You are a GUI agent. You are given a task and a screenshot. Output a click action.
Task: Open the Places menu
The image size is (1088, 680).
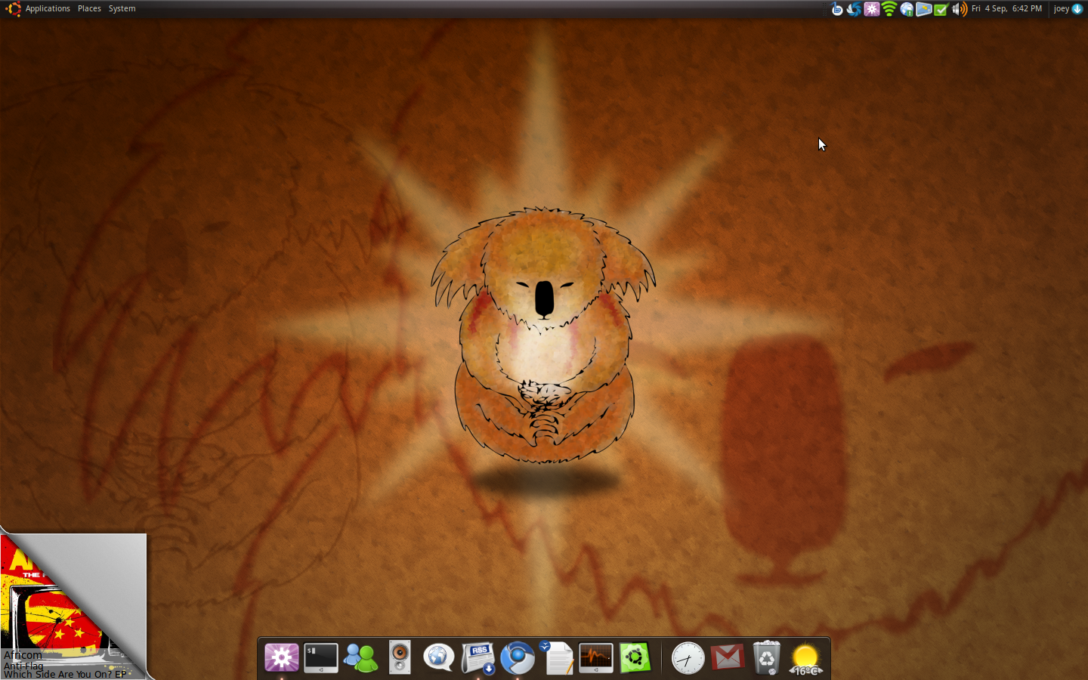[89, 9]
